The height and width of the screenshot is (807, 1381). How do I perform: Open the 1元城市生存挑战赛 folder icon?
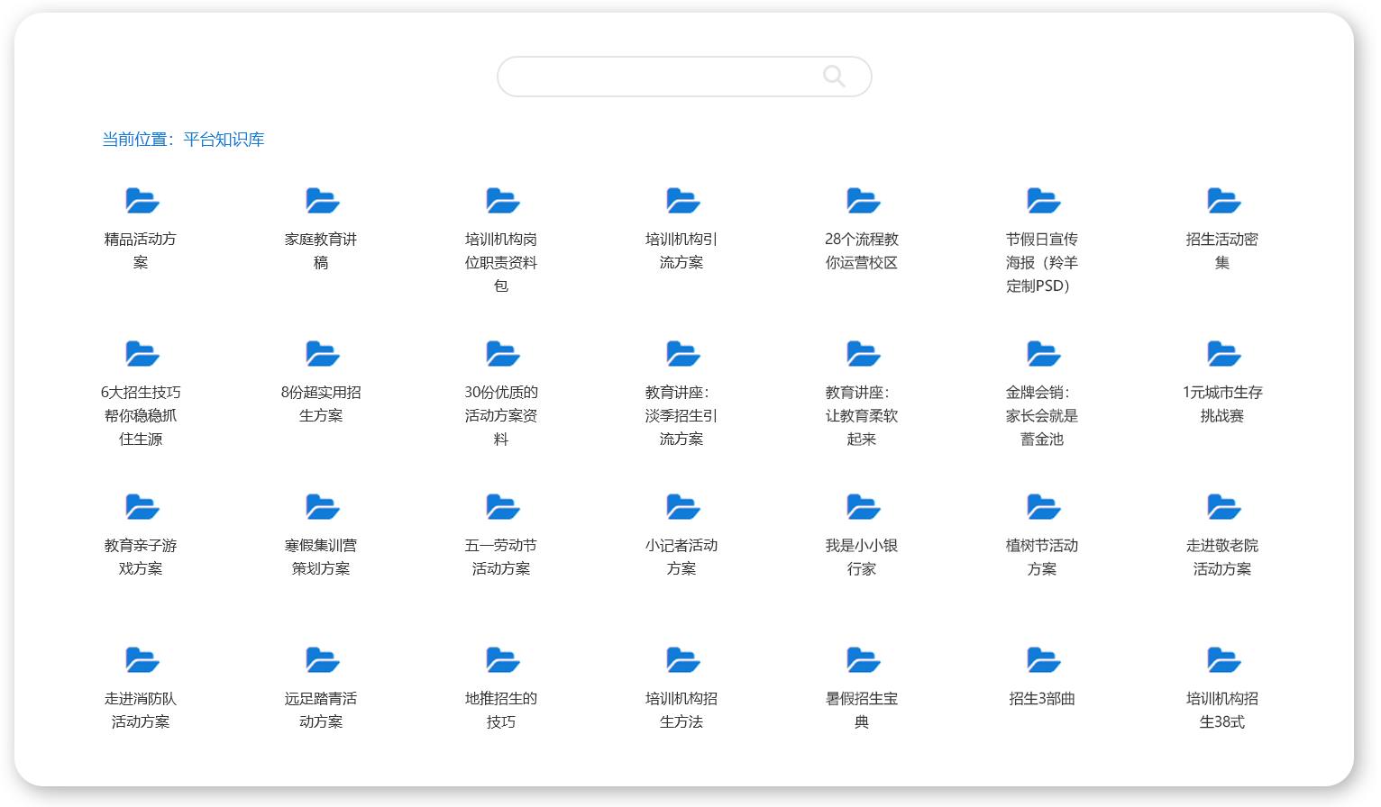coord(1223,354)
